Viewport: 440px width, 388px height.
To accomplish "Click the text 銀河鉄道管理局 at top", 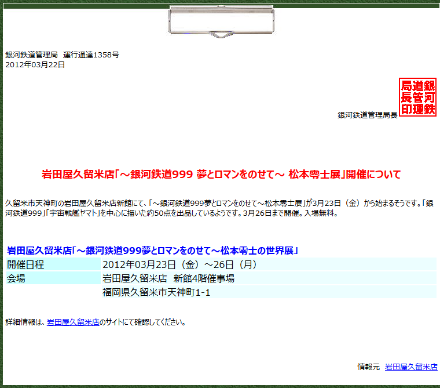I will pyautogui.click(x=31, y=55).
